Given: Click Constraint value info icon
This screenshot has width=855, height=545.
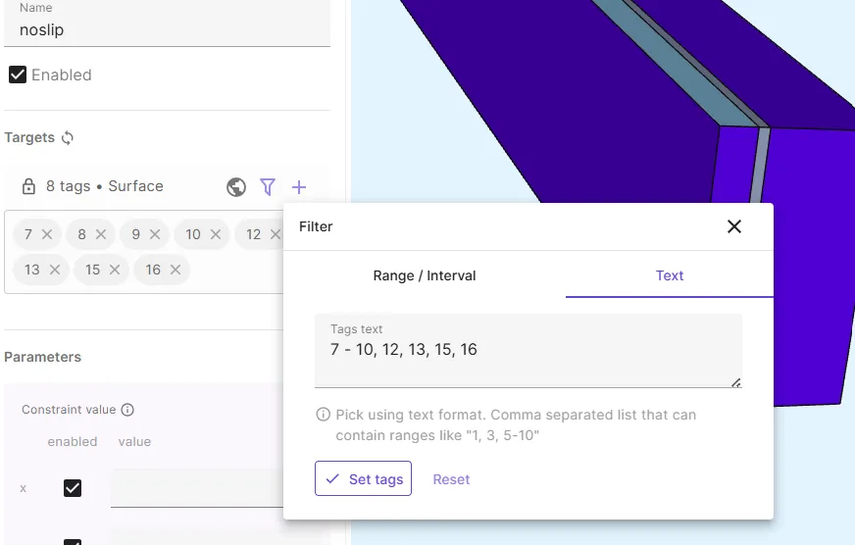Looking at the screenshot, I should point(127,410).
